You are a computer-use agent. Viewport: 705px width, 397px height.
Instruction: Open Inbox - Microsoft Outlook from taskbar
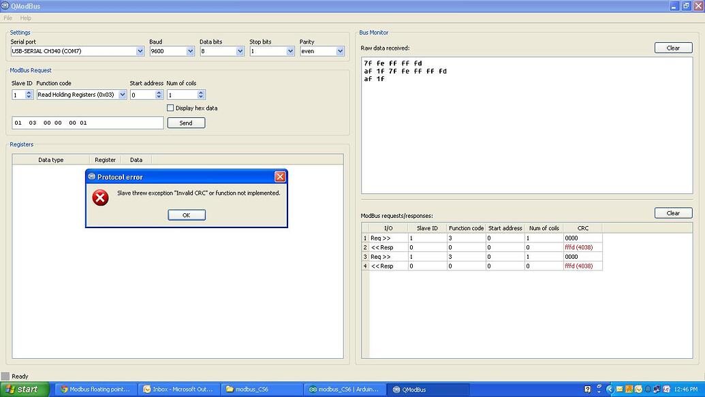pos(179,390)
